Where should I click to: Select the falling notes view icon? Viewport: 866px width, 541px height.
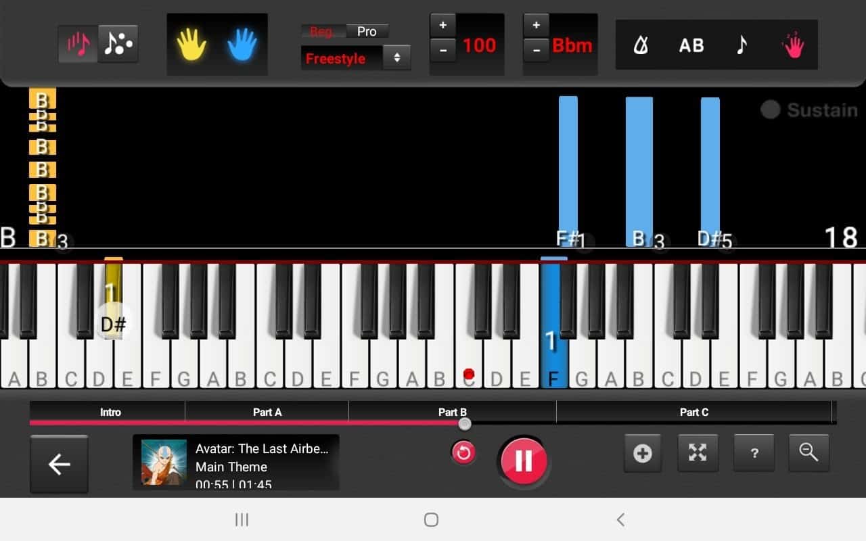pyautogui.click(x=78, y=45)
